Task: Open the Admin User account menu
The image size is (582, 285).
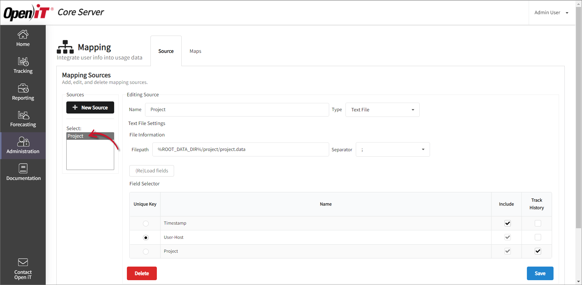Action: pyautogui.click(x=551, y=12)
